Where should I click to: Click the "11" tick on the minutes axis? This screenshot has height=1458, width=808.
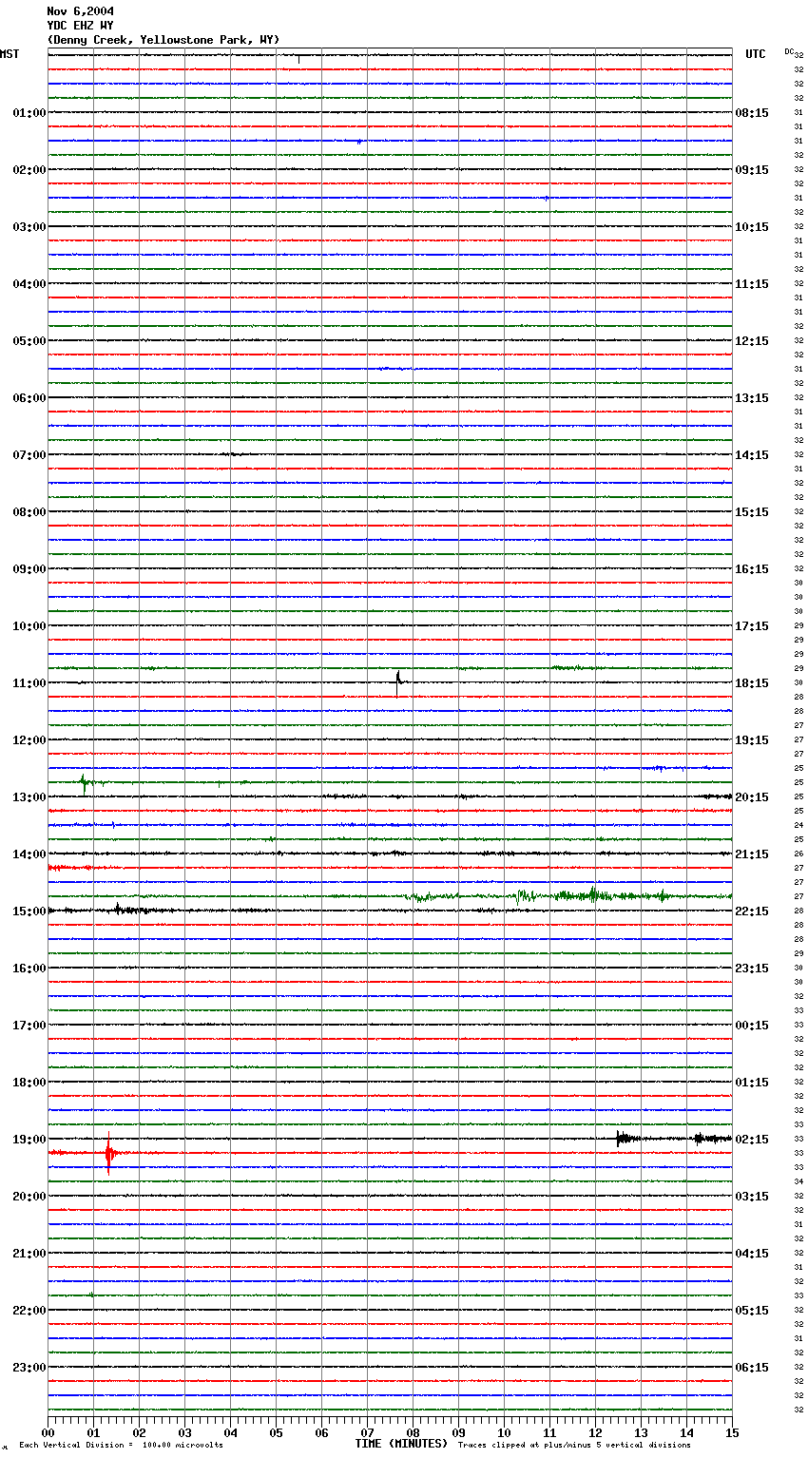pos(549,1432)
